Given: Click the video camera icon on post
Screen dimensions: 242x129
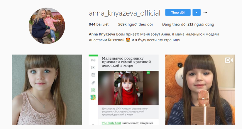Looking at the screenshot, I should 229,60.
